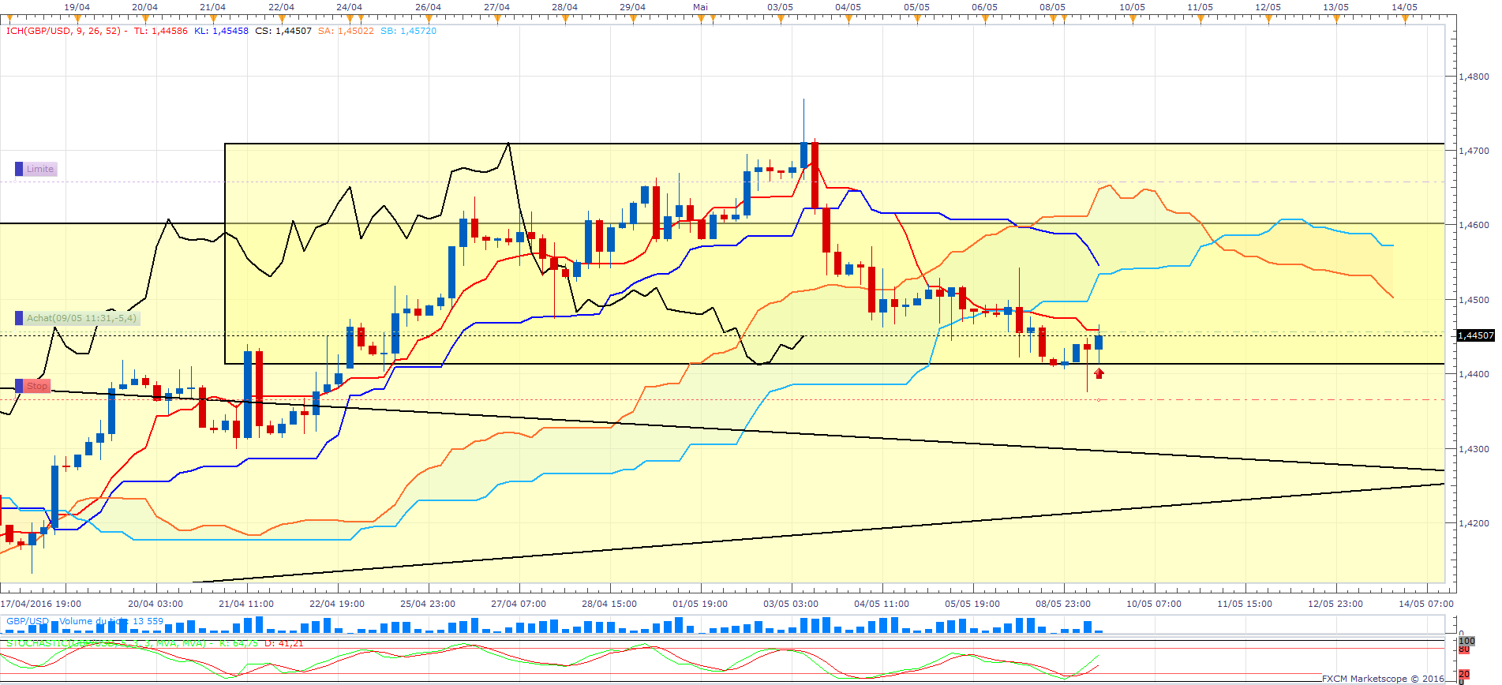Select the Limite order tag
The height and width of the screenshot is (685, 1502).
pyautogui.click(x=36, y=169)
